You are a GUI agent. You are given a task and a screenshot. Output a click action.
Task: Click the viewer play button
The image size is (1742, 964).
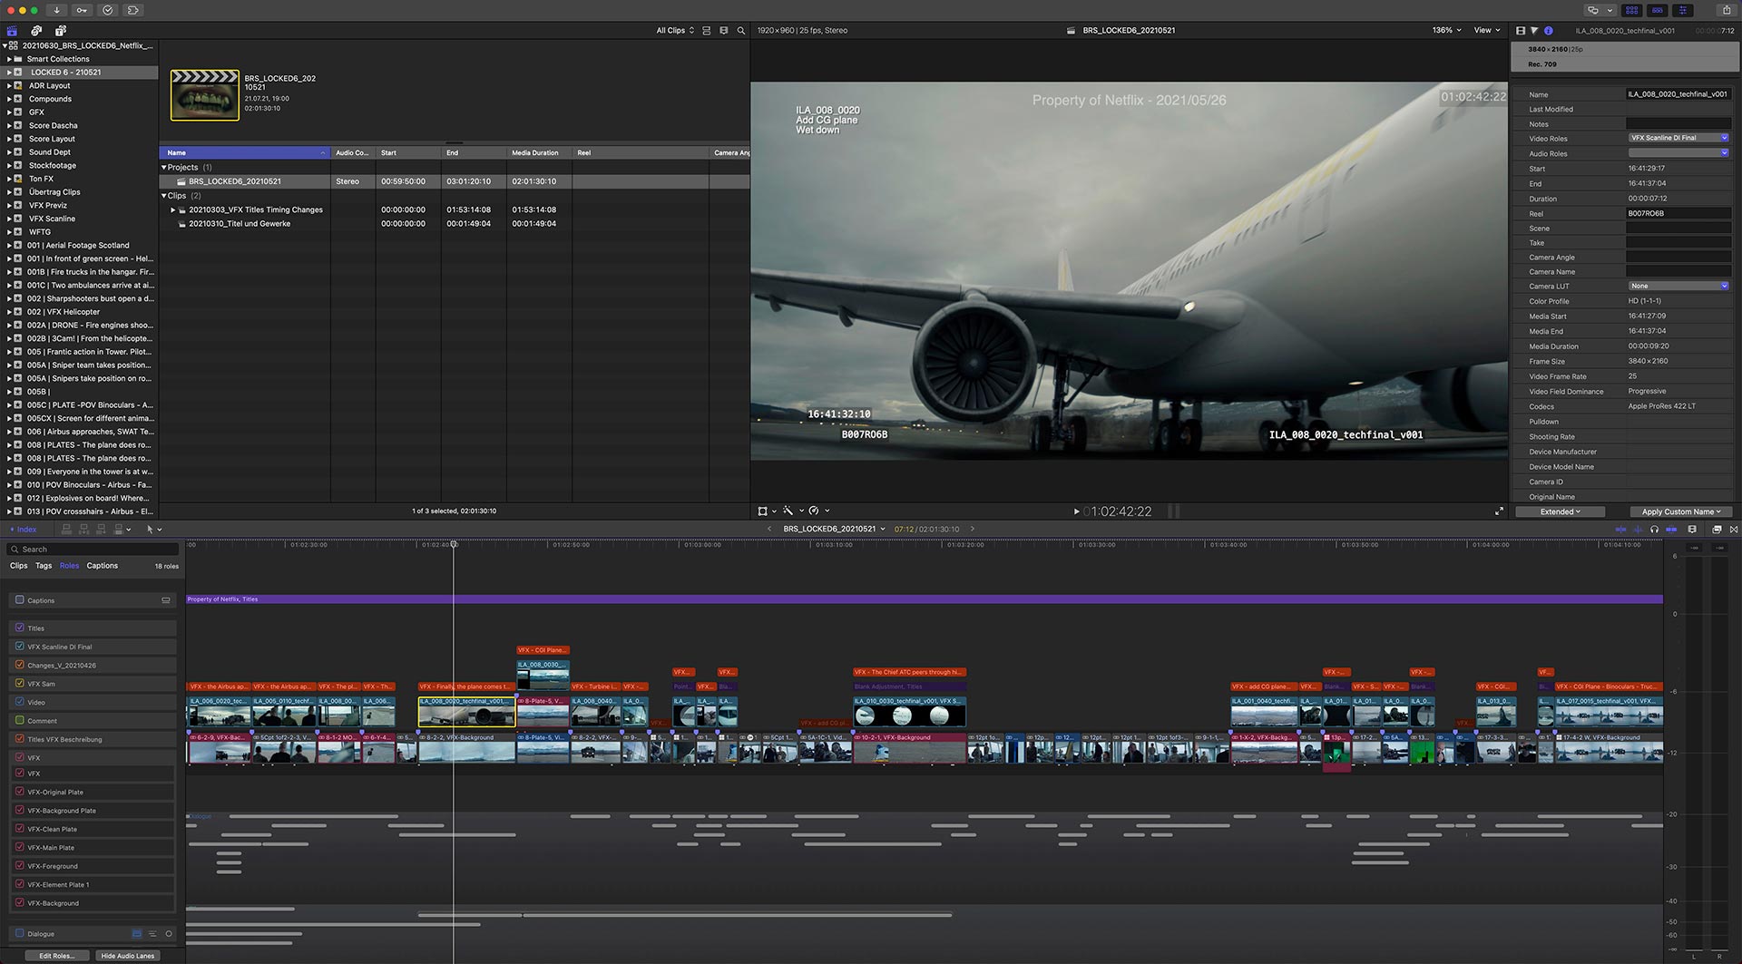click(x=1076, y=511)
